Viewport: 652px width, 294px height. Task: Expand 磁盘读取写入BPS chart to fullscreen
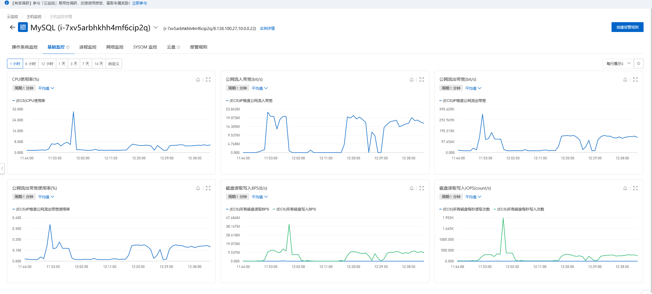pyautogui.click(x=422, y=188)
